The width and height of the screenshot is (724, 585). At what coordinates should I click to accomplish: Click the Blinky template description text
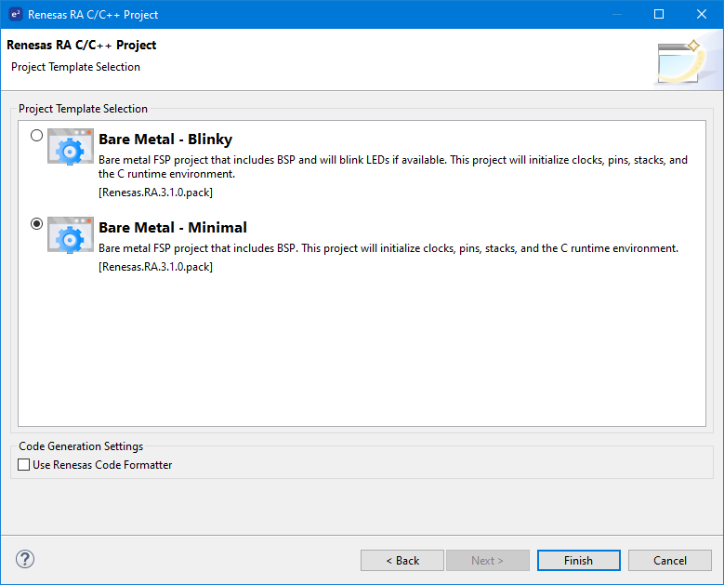coord(392,166)
